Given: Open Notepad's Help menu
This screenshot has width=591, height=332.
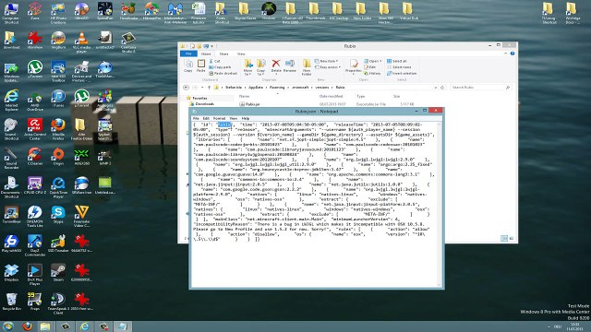Looking at the screenshot, I should (x=246, y=118).
